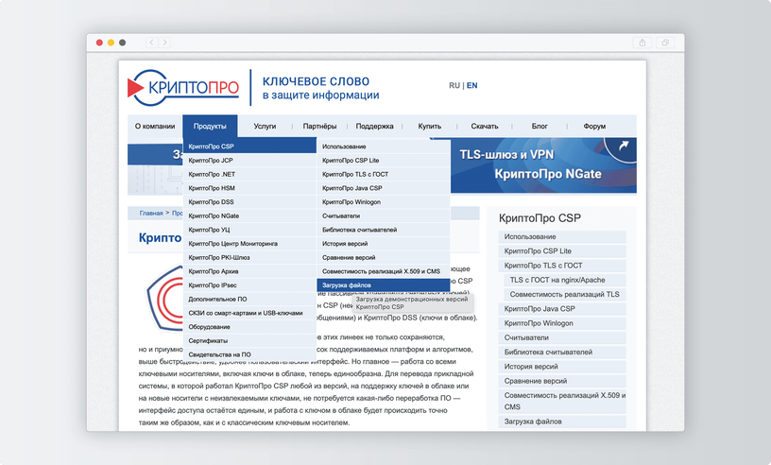Choose Библиотека считывателей in submenu
This screenshot has width=771, height=465.
384,230
